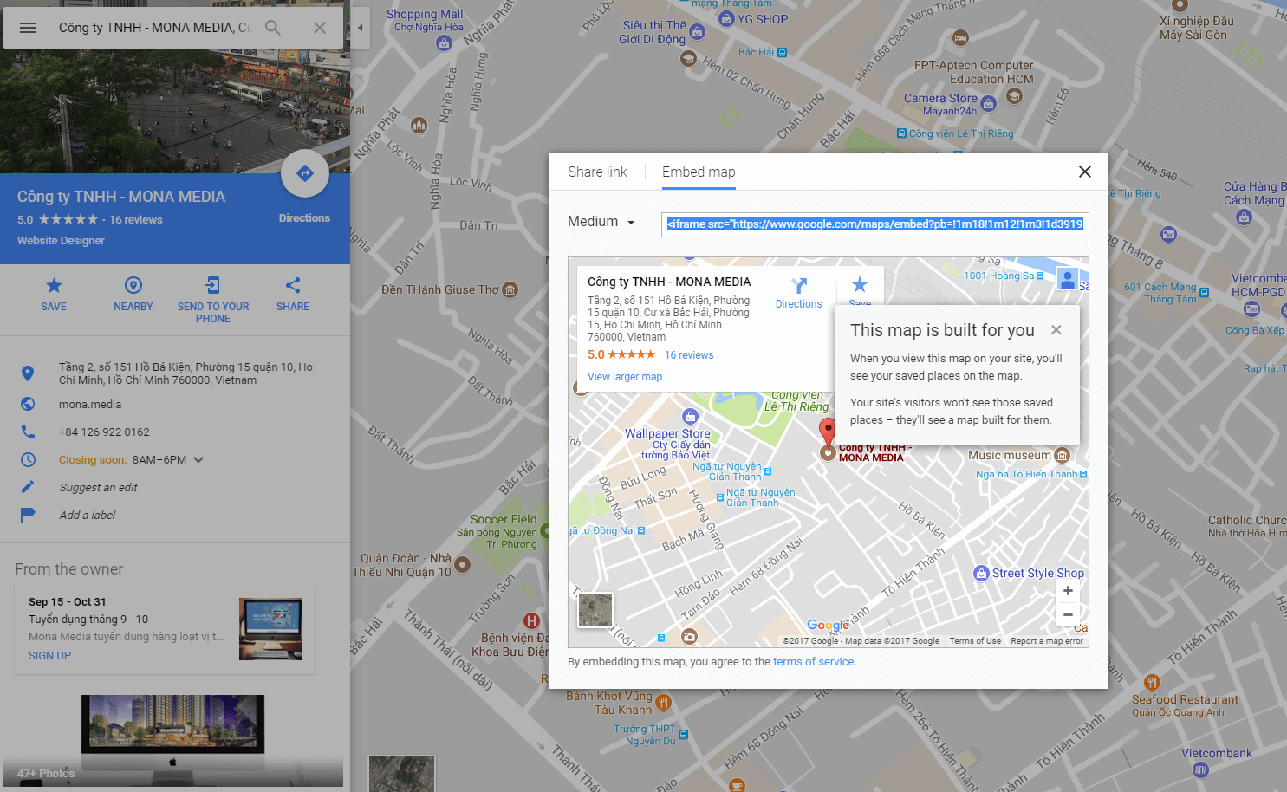Click Shopping Mall Chợ Nghĩa Hòa marker

tap(445, 42)
